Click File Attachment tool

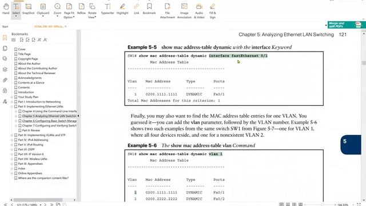tap(168, 11)
